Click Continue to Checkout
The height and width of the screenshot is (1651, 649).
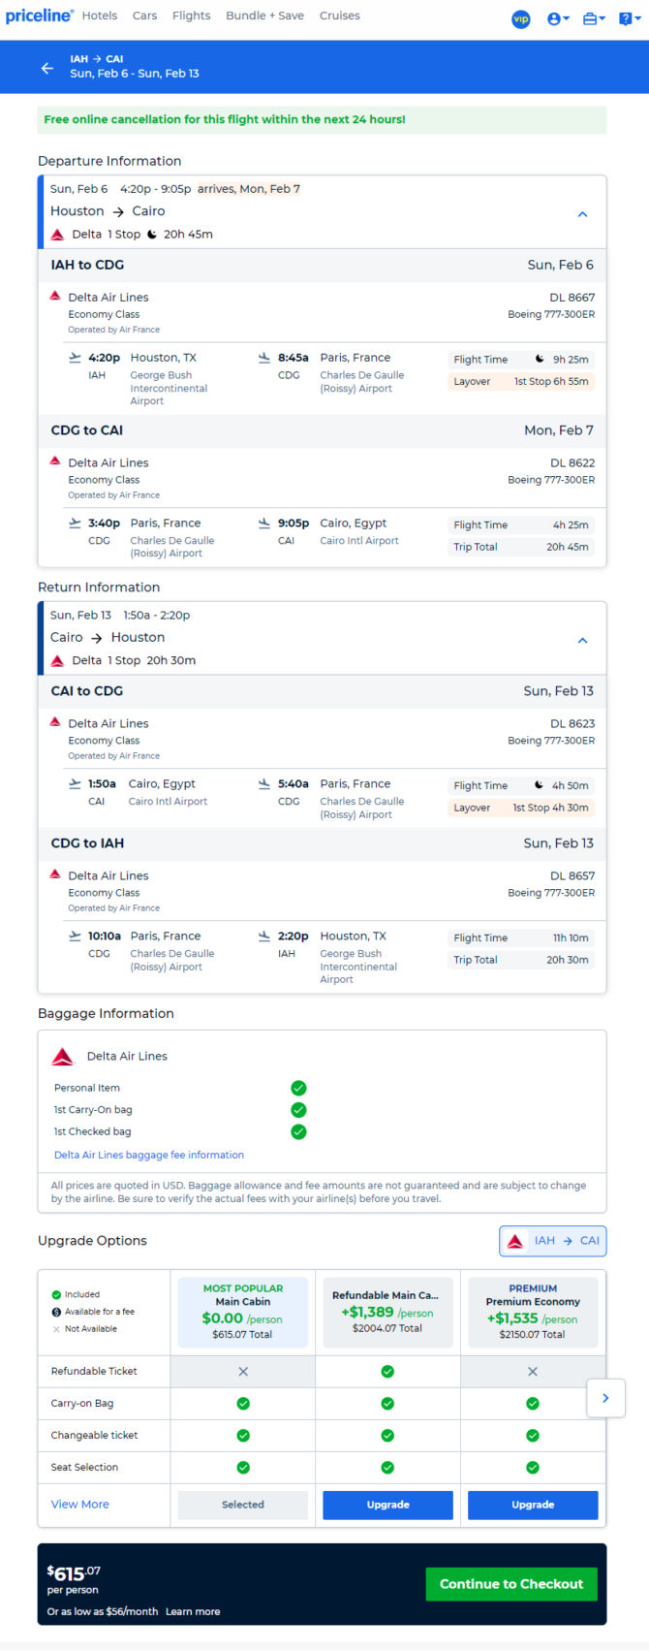tap(511, 1584)
